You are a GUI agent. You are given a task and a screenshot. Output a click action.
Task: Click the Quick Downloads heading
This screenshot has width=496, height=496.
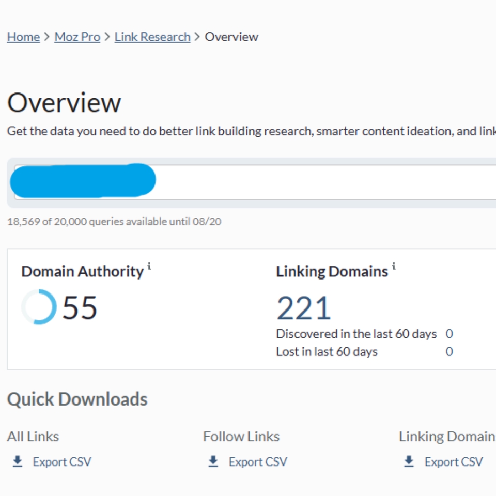tap(77, 398)
